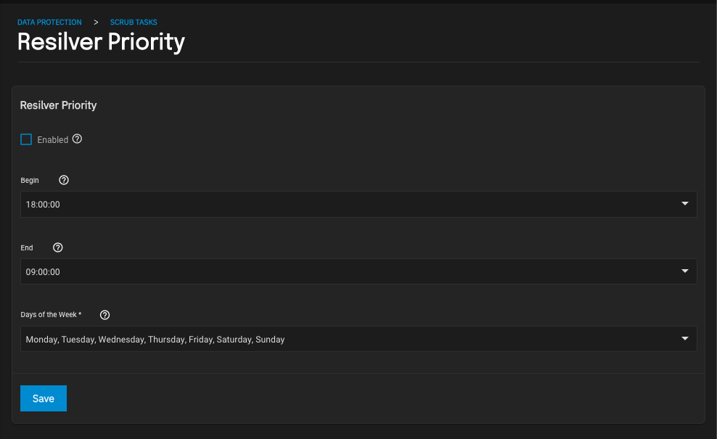
Task: Click the Days of the Week label
Action: pyautogui.click(x=51, y=315)
